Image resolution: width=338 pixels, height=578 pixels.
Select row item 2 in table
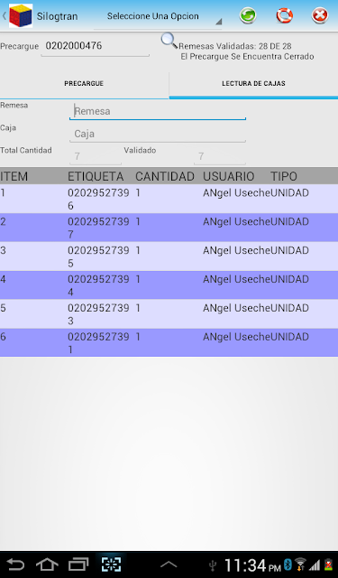pos(169,228)
